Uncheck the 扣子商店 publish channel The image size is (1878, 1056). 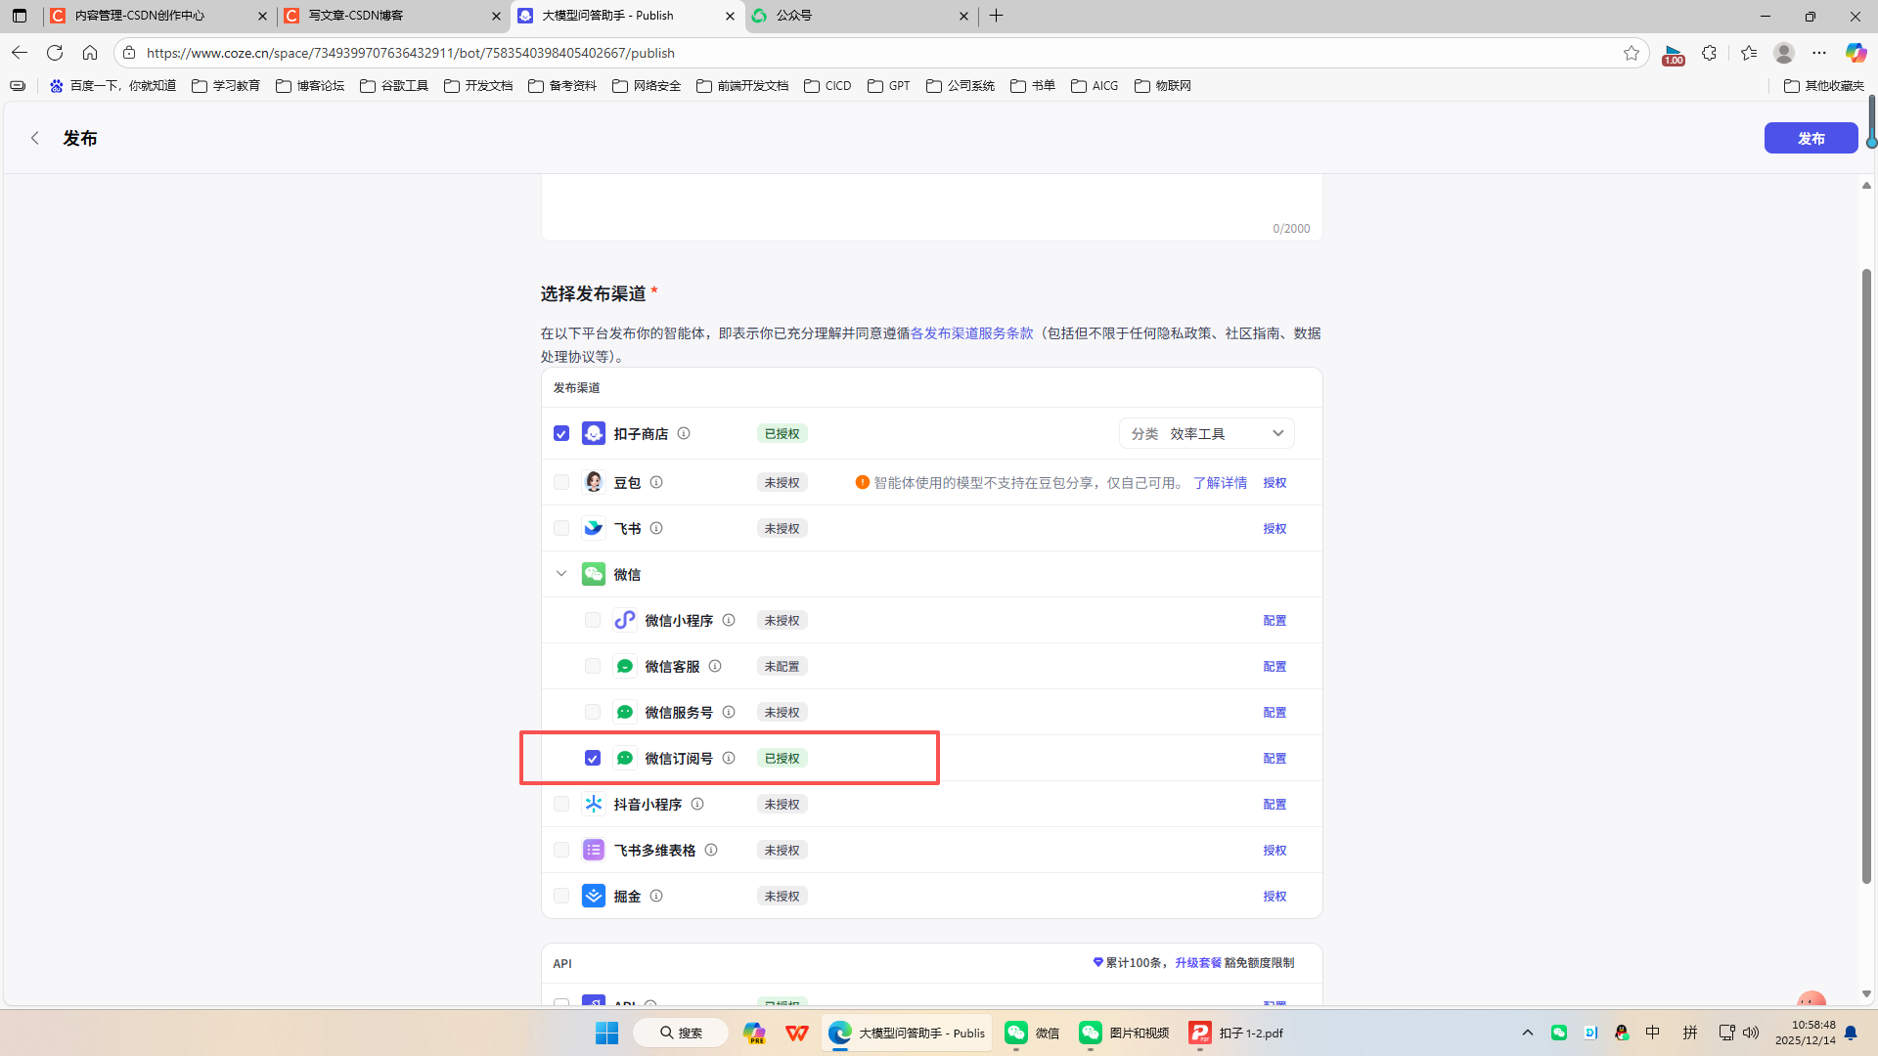[x=561, y=433]
